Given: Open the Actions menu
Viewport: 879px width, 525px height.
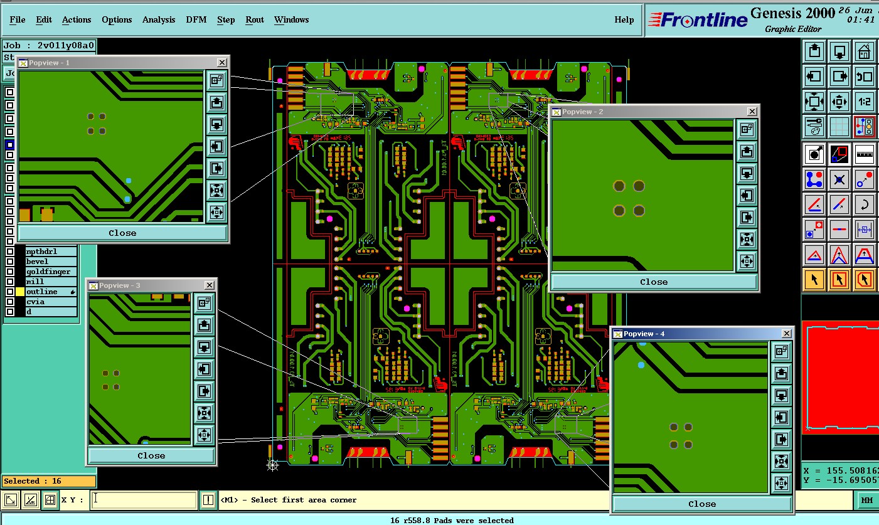Looking at the screenshot, I should (x=77, y=19).
